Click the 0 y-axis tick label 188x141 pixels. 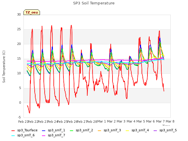20,103
